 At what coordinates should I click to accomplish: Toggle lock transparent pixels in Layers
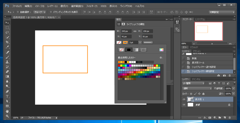coord(191,94)
